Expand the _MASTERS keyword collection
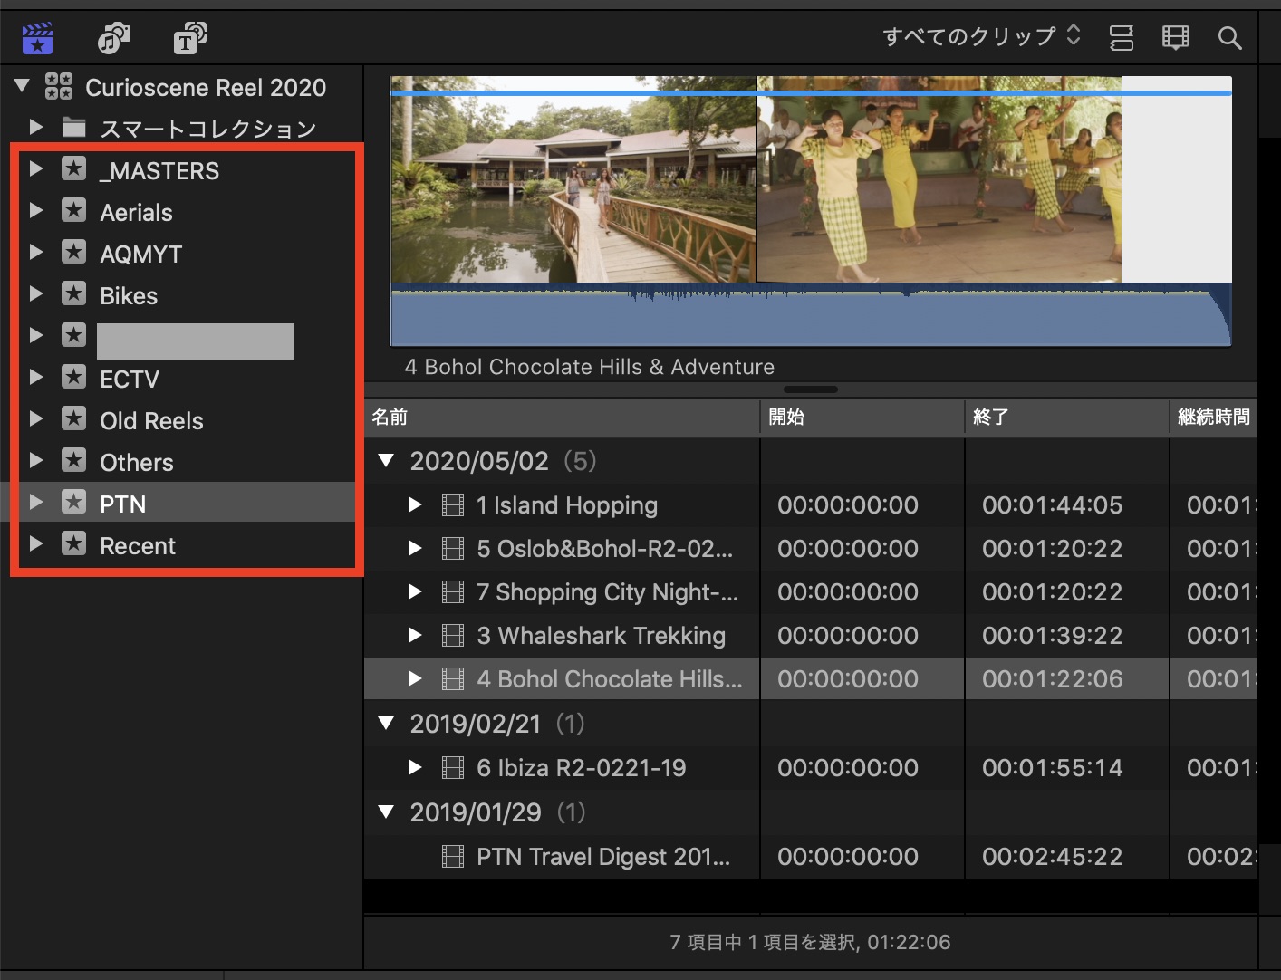Viewport: 1281px width, 980px height. (x=36, y=169)
